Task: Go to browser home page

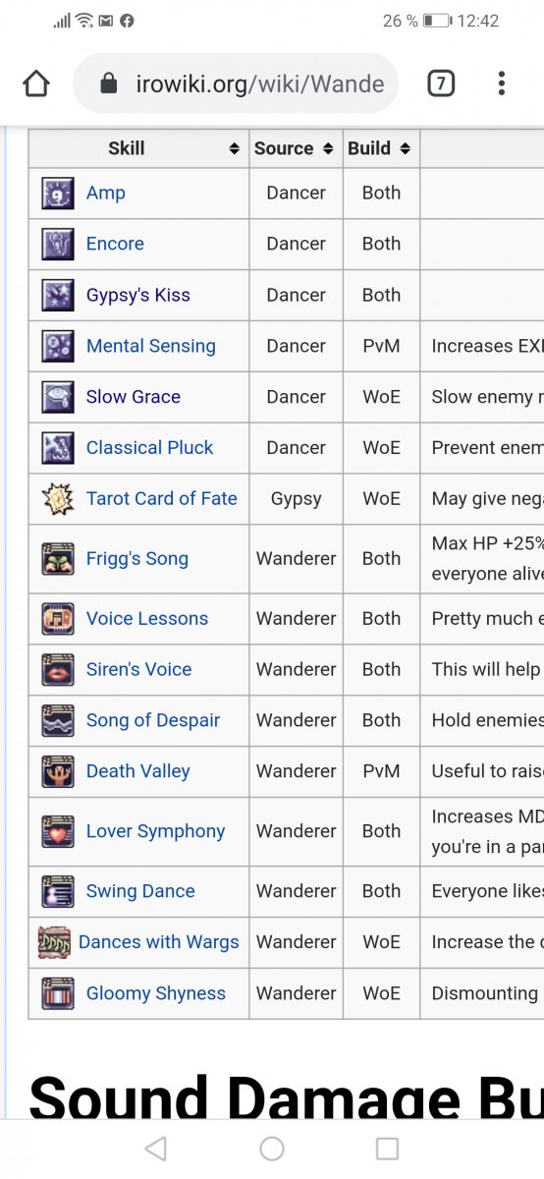Action: (36, 84)
